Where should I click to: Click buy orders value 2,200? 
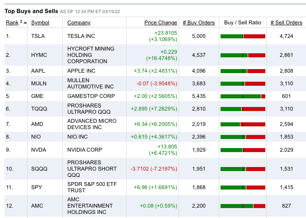click(199, 206)
